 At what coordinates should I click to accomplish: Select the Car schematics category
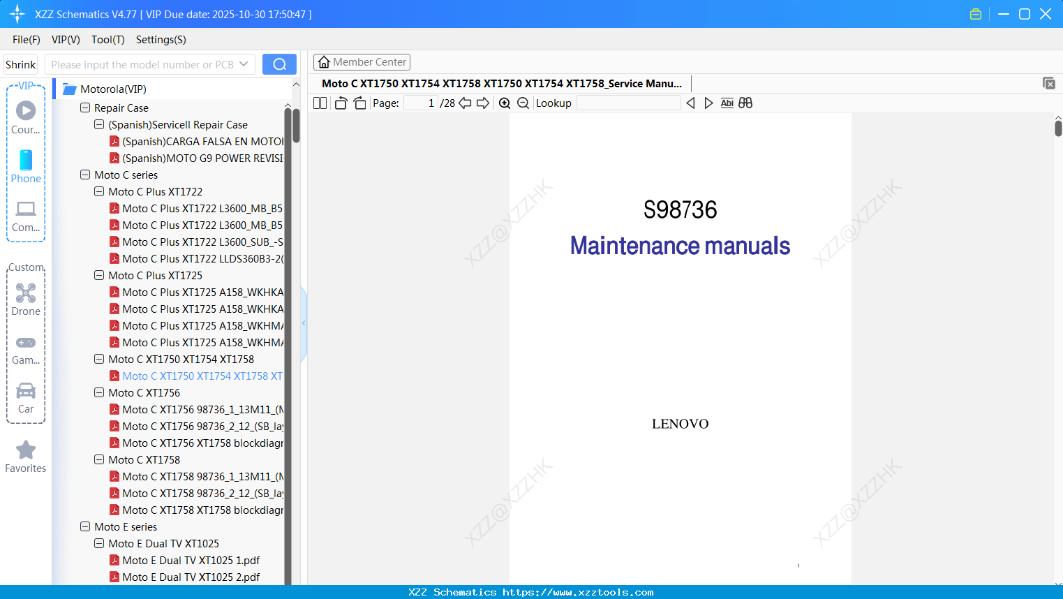pos(25,397)
